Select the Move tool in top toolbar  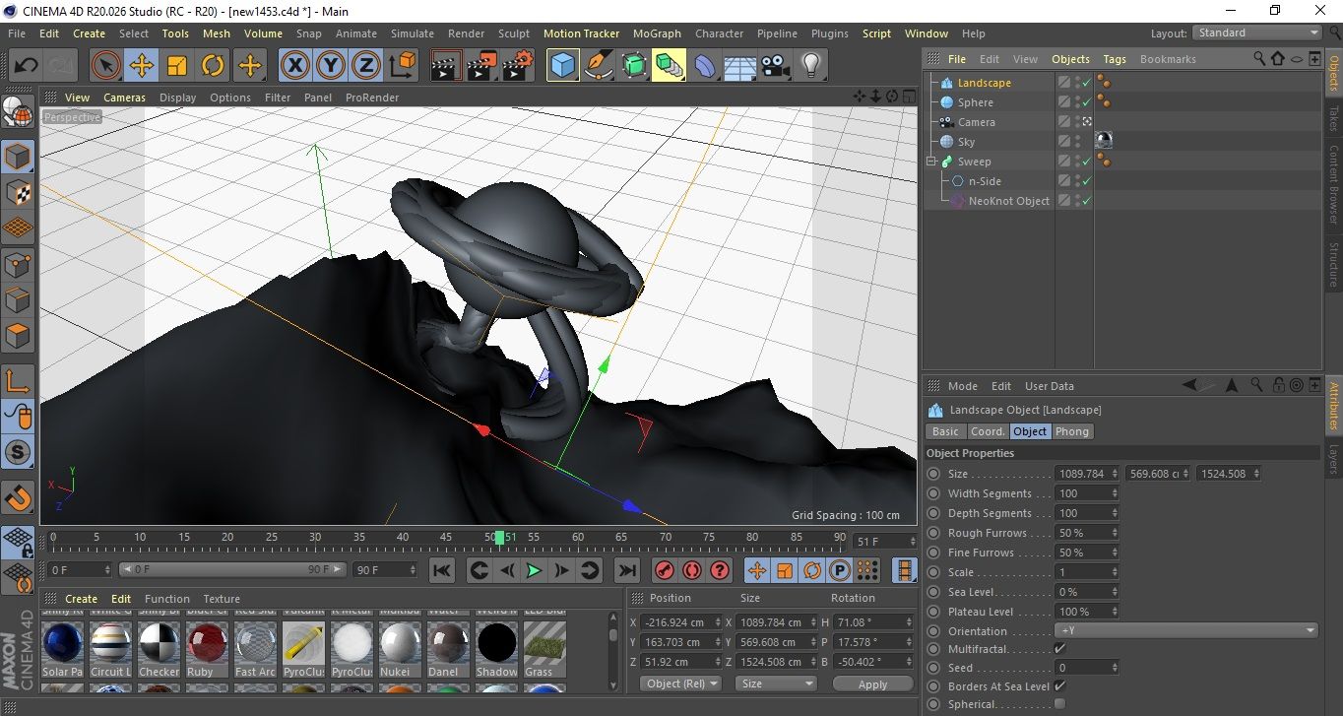coord(142,66)
